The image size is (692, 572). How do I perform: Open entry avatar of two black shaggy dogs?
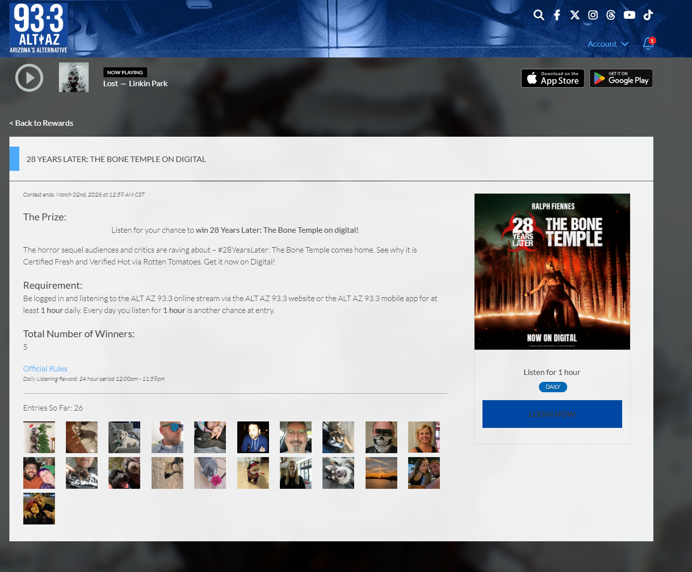[124, 473]
